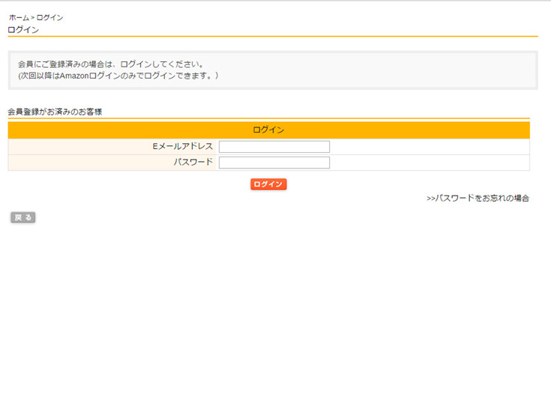Viewport: 551px width, 397px height.
Task: Click the breadcrumb ">" separator
Action: coord(33,17)
